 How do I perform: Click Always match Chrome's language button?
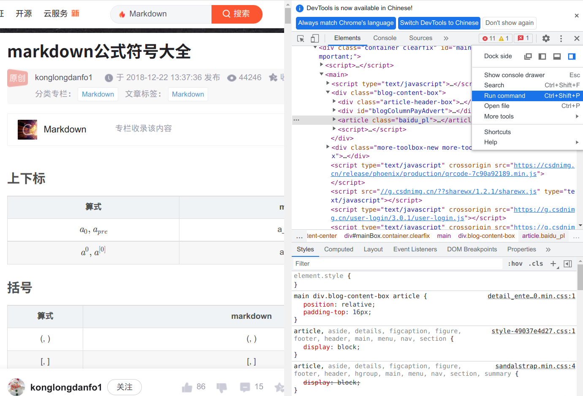tap(346, 23)
